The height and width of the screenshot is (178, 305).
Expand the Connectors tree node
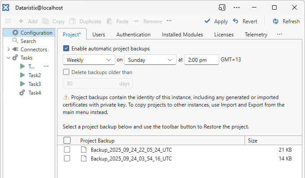tap(8, 49)
